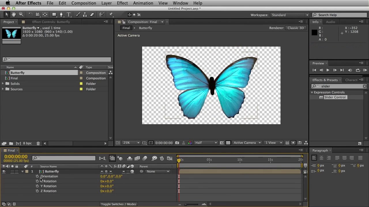369x207 pixels.
Task: Click the timeline zoom slider
Action: click(192, 204)
